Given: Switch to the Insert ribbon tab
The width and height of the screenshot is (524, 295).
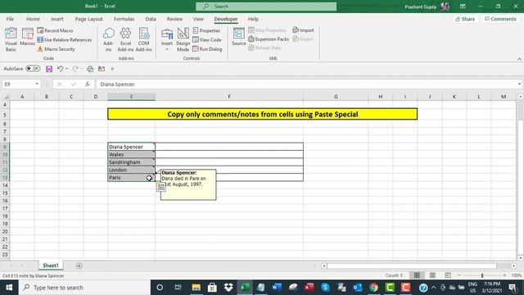Looking at the screenshot, I should (x=57, y=19).
